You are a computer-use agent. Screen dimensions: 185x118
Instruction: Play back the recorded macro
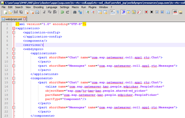click(x=157, y=12)
